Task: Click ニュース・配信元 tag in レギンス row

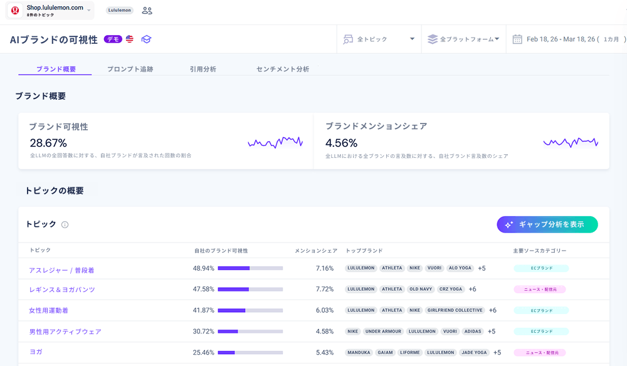Action: [x=540, y=290]
